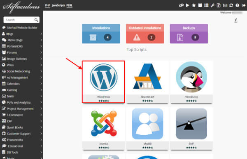The width and height of the screenshot is (247, 159).
Task: Open Ad Management category
Action: [17, 77]
